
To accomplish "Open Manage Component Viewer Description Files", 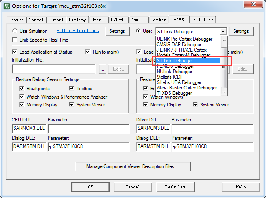I will click(x=133, y=166).
